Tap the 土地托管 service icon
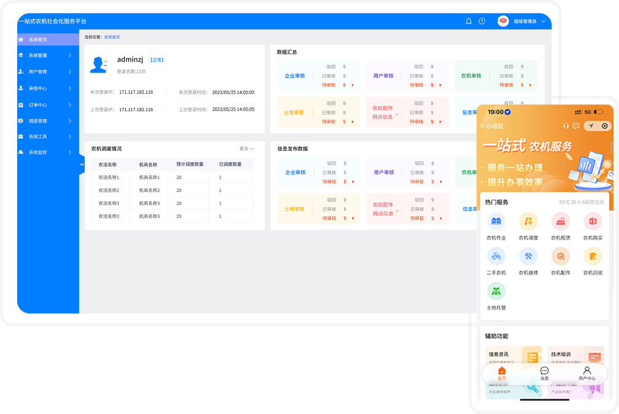 click(496, 291)
